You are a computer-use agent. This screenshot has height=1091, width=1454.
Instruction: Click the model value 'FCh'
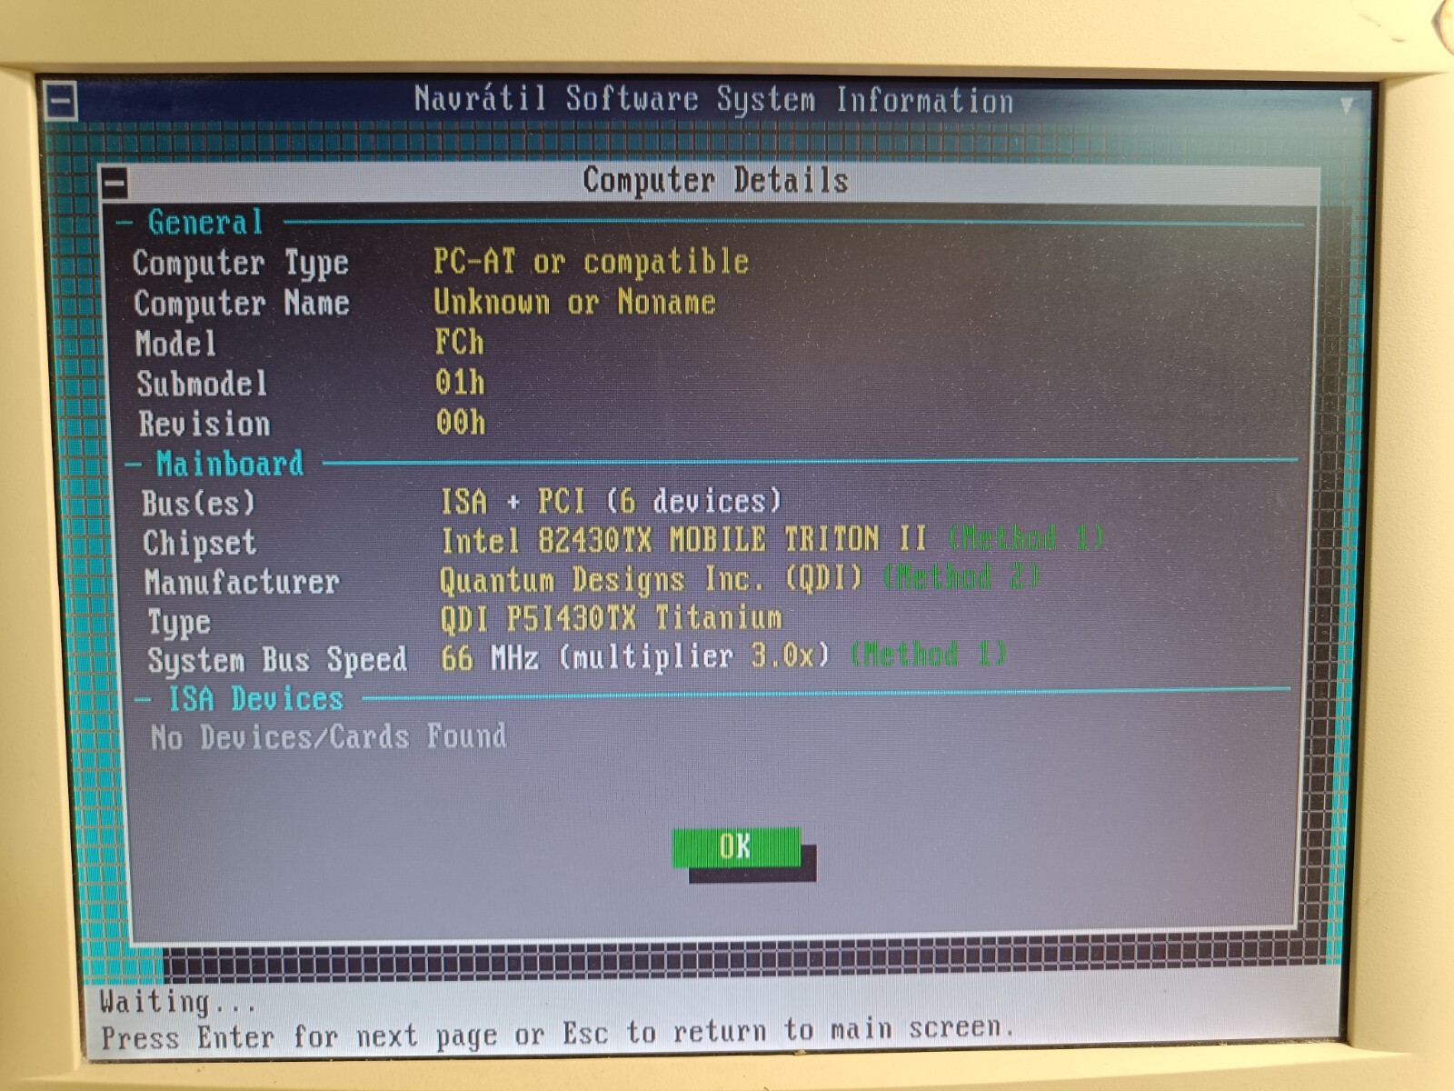coord(459,343)
